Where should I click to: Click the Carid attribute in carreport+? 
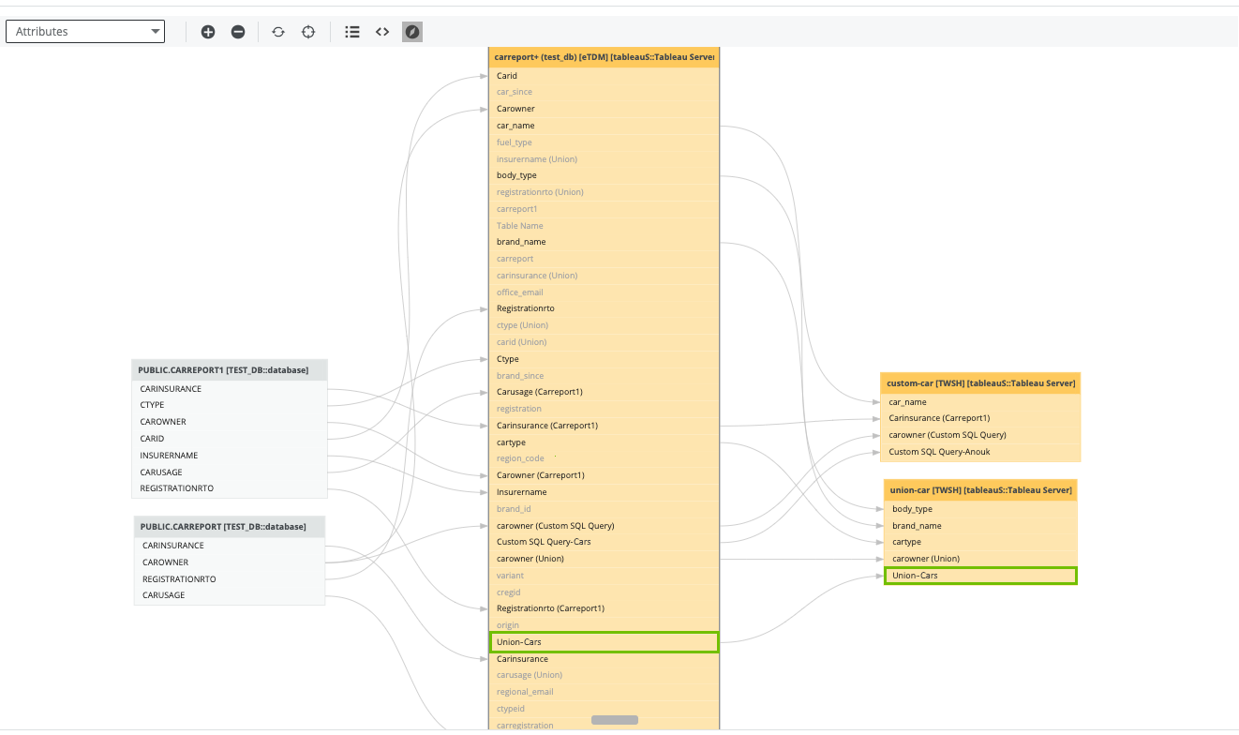click(605, 76)
